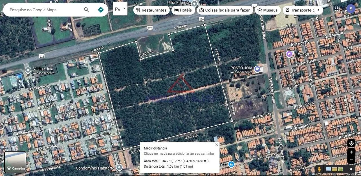Image resolution: width=361 pixels, height=176 pixels.
Task: Click the '0,60 km' distance label
Action: 191,137
